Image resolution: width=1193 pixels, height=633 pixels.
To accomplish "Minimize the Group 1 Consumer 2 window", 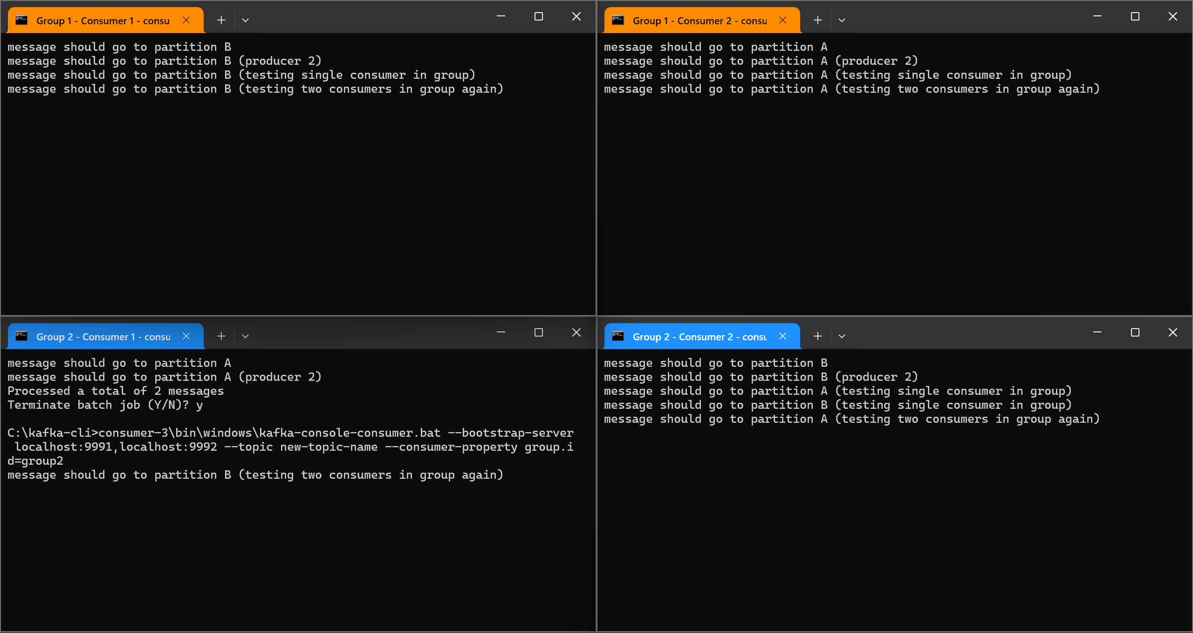I will pos(1097,16).
